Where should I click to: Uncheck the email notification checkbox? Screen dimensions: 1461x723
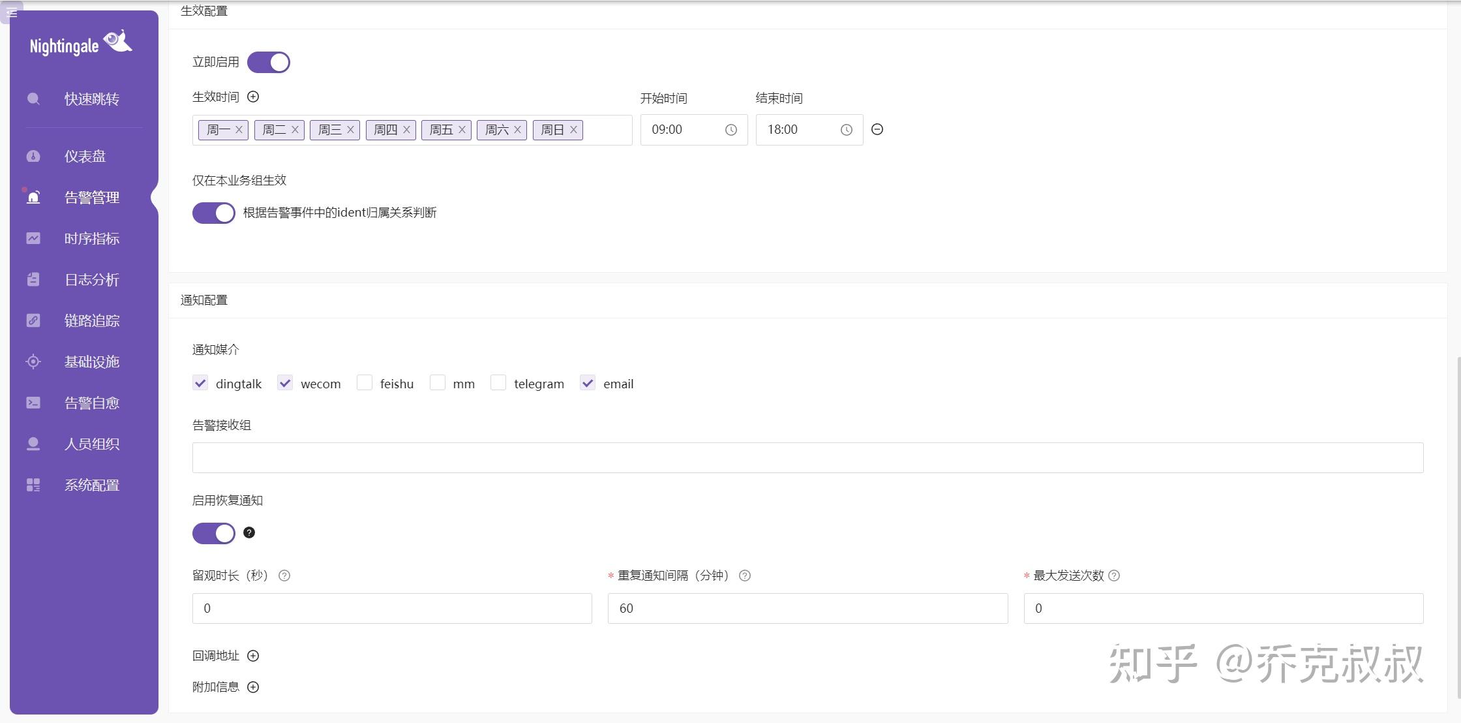588,383
